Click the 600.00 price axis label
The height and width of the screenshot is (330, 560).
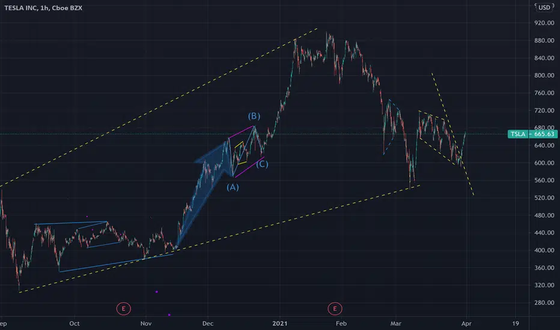pos(544,163)
